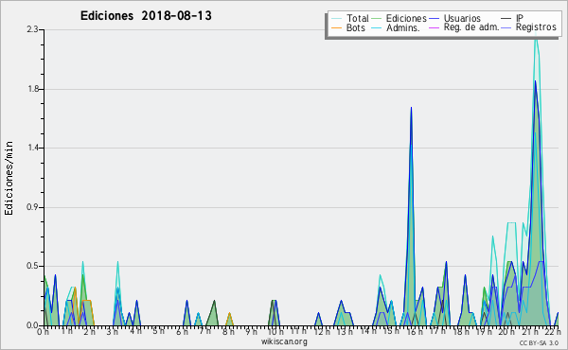Click the '20 h' x-axis label
The height and width of the screenshot is (350, 568).
[x=506, y=332]
